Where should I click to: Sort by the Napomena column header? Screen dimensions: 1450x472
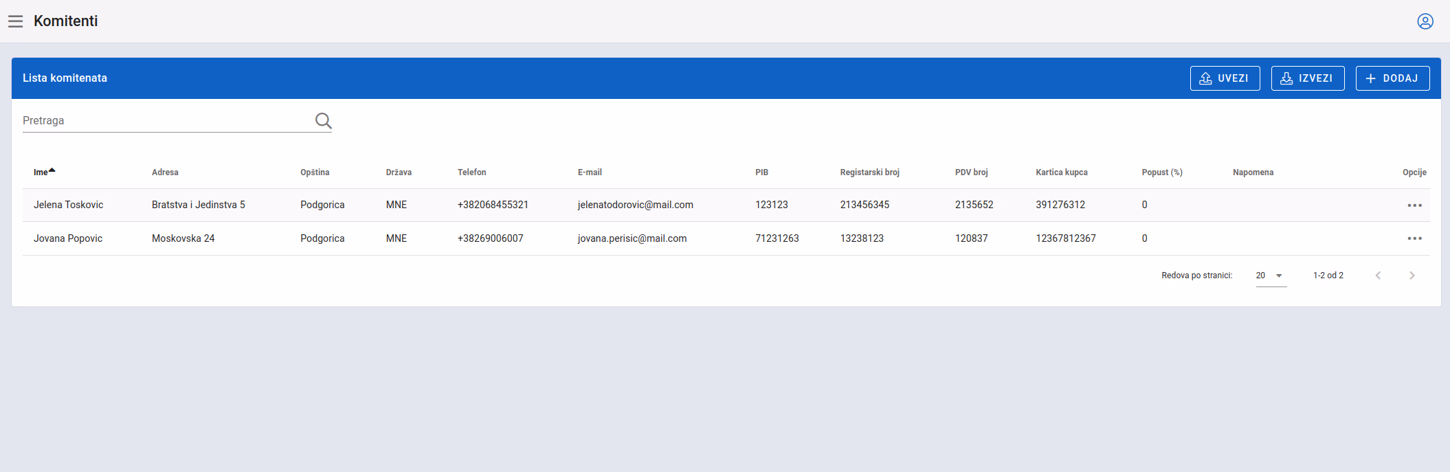pos(1253,172)
